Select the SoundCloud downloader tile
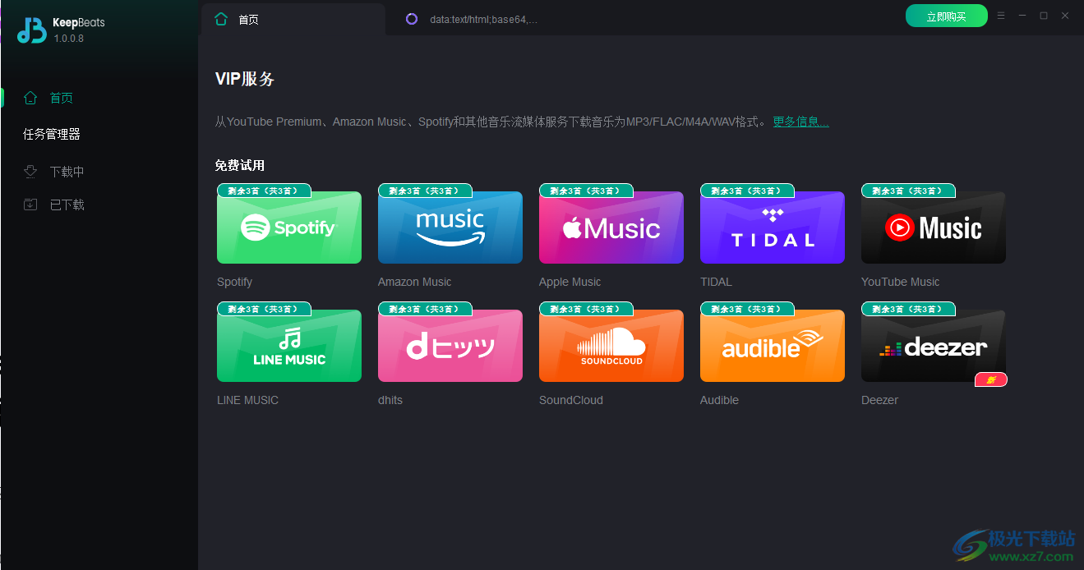This screenshot has height=570, width=1084. tap(611, 346)
